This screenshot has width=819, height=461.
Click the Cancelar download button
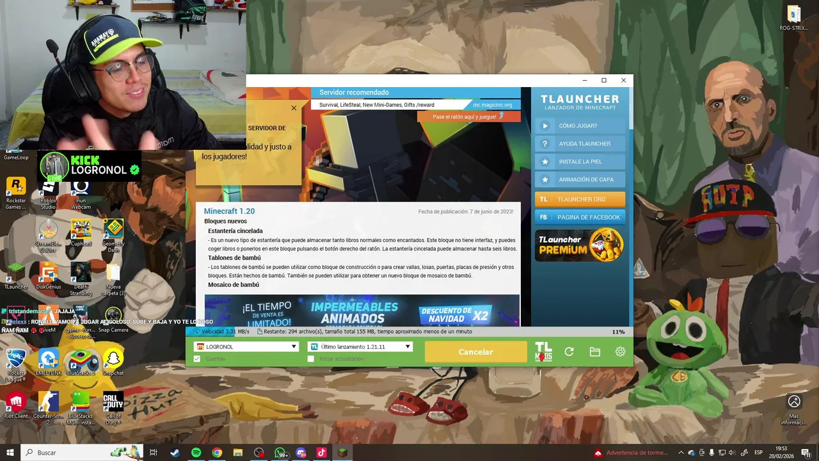coord(475,352)
